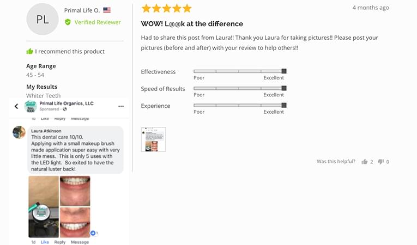Click Laura Atkinson's profile picture
The image size is (417, 245).
19,132
